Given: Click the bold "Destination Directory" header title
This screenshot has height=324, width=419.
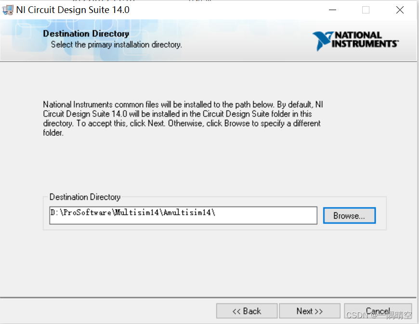Looking at the screenshot, I should (86, 34).
